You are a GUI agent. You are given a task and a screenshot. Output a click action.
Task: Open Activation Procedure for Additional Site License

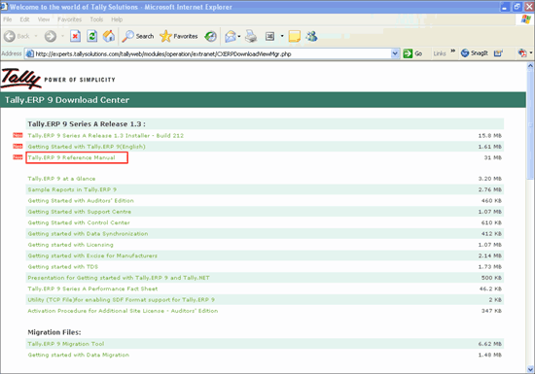tap(123, 311)
